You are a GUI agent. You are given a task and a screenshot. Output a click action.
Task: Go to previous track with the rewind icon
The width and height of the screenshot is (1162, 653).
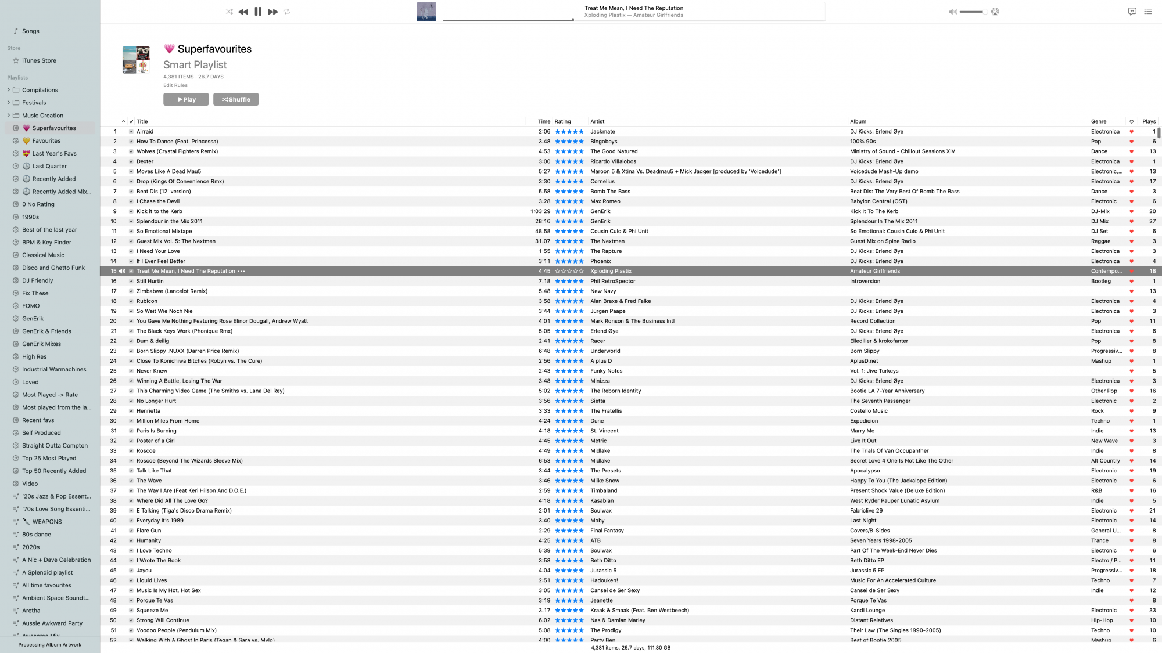pyautogui.click(x=243, y=12)
